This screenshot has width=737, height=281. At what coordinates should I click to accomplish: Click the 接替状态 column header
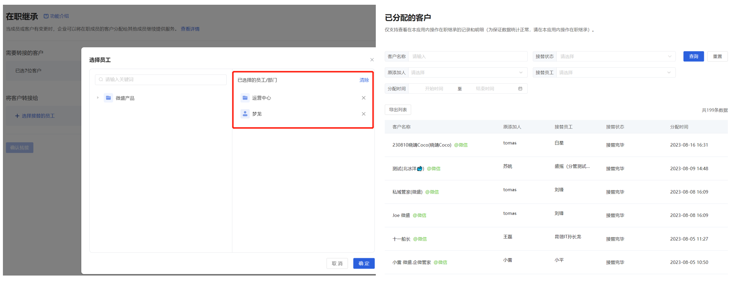tap(615, 127)
